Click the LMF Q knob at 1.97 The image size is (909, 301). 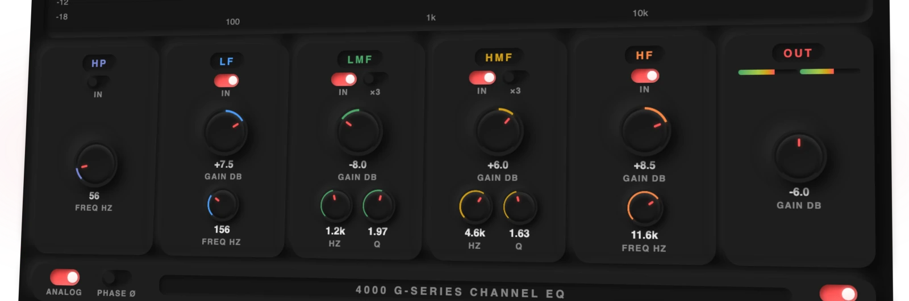point(378,206)
